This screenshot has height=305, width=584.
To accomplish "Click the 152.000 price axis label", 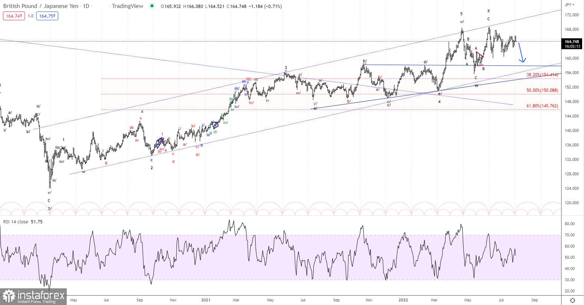I will point(571,87).
